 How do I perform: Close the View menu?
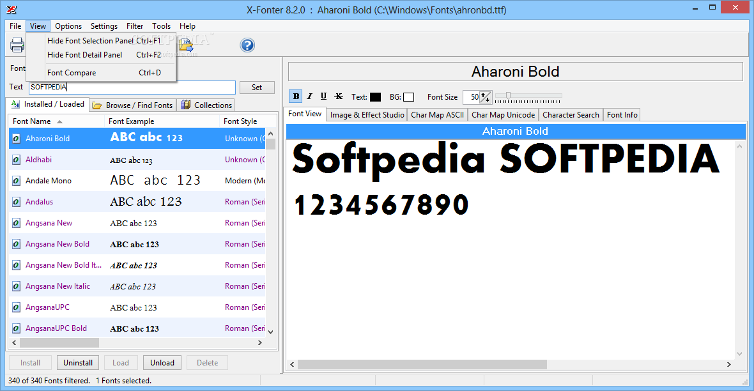point(38,26)
